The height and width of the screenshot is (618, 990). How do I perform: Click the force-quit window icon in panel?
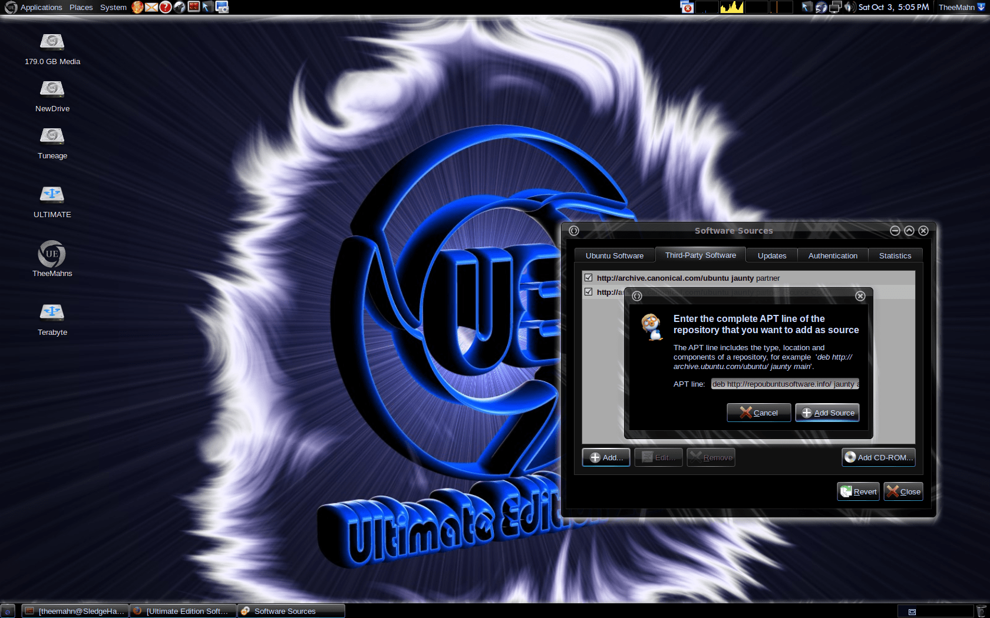pyautogui.click(x=687, y=7)
